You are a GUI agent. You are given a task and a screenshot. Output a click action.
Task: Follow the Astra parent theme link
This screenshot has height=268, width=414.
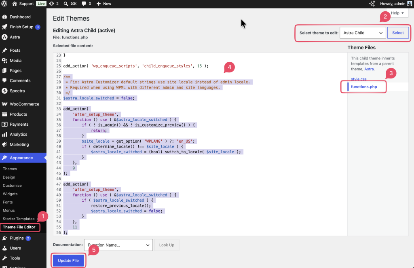point(369,69)
